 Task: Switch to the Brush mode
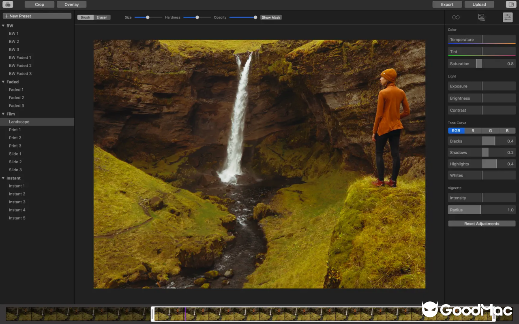point(85,17)
